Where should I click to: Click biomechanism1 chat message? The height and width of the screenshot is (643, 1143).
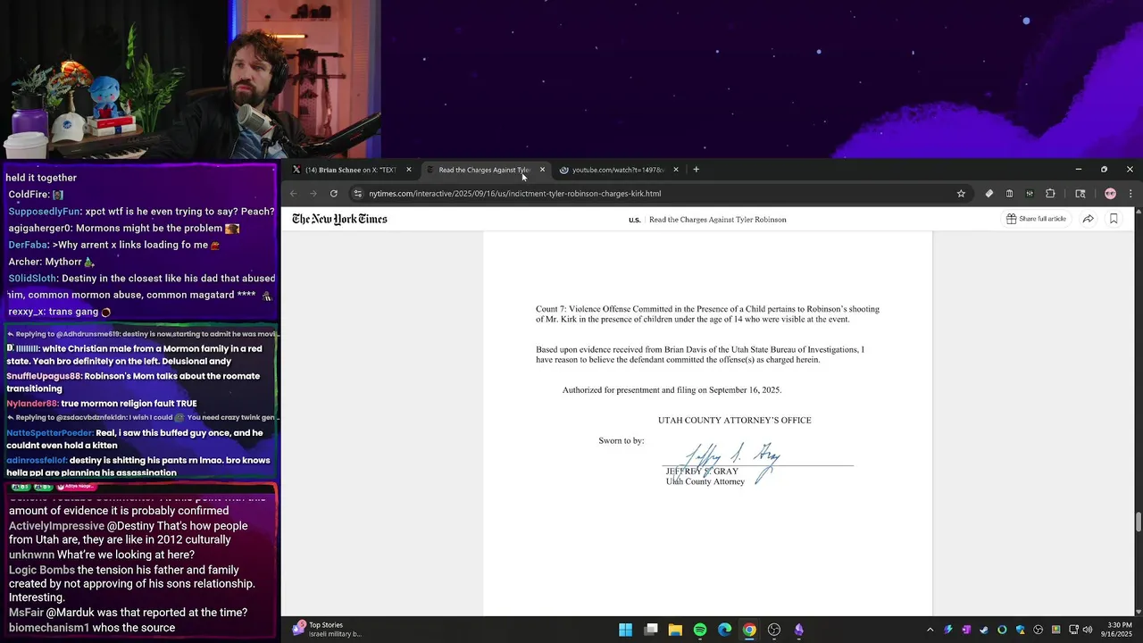coord(92,628)
